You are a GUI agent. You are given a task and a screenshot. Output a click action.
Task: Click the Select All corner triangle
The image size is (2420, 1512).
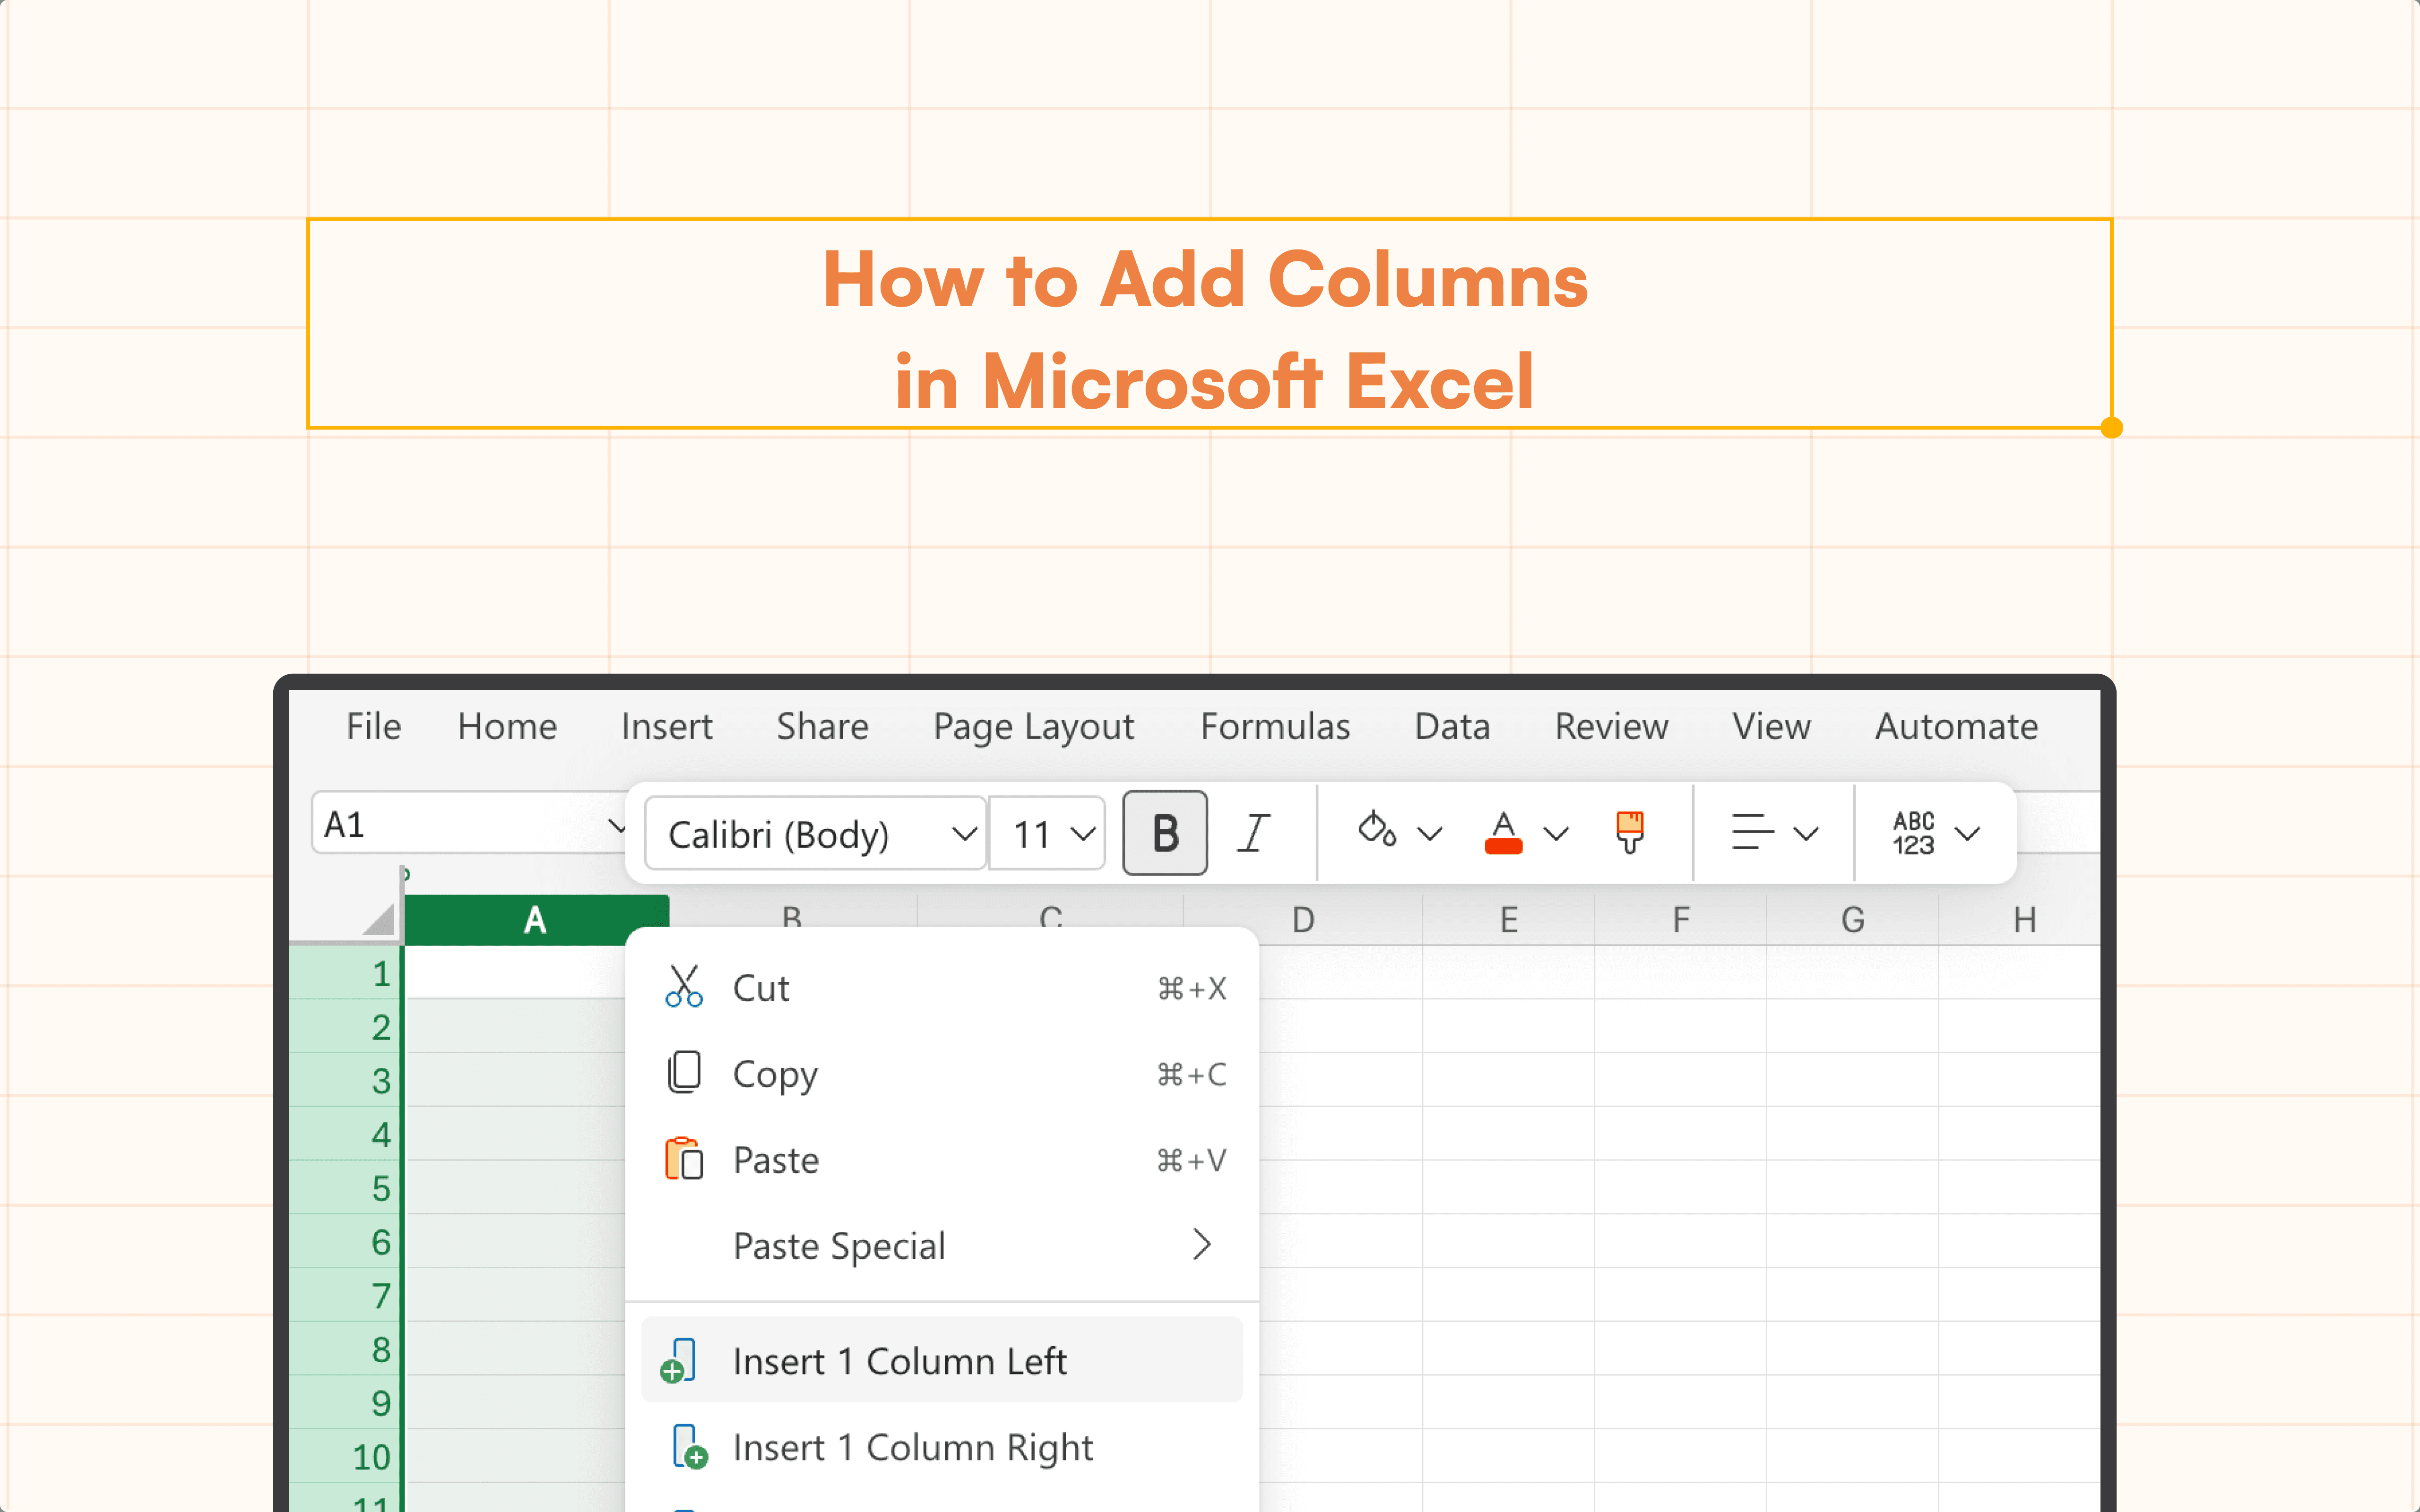click(x=378, y=918)
